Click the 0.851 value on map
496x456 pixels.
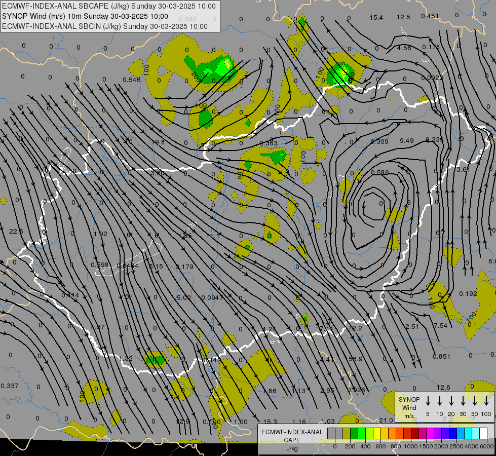click(x=441, y=356)
